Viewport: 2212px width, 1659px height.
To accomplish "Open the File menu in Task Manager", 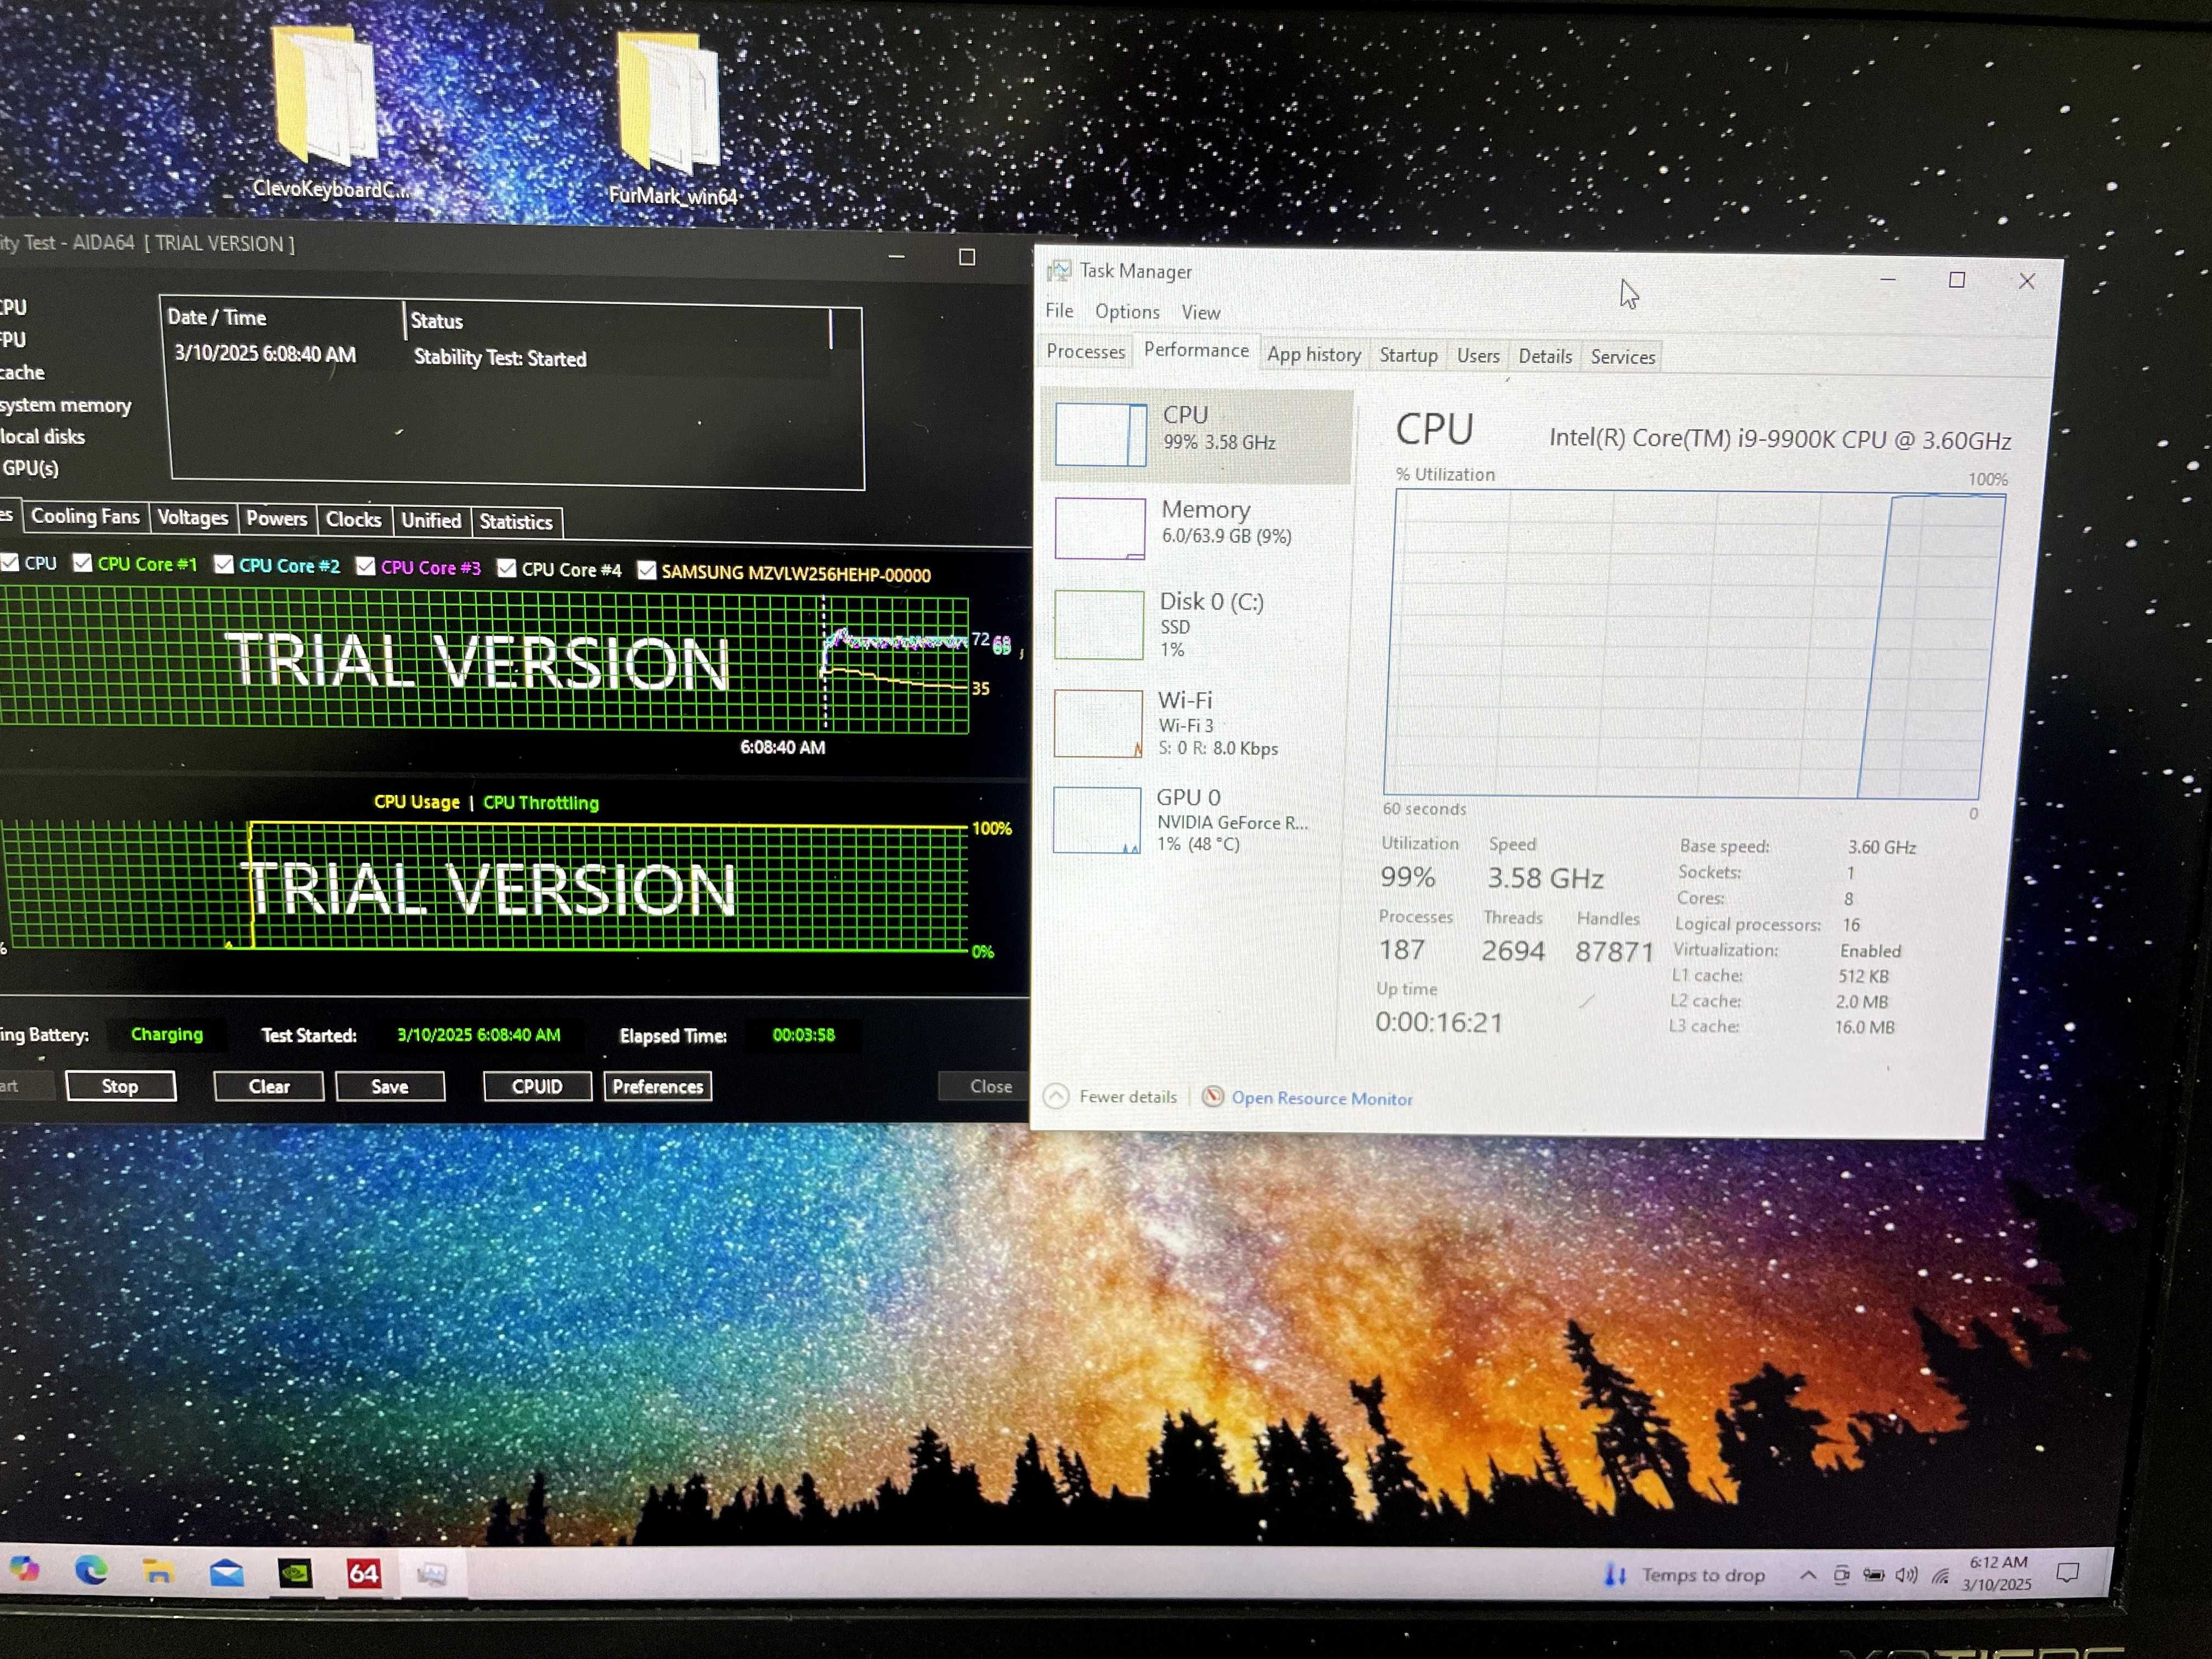I will point(1059,311).
